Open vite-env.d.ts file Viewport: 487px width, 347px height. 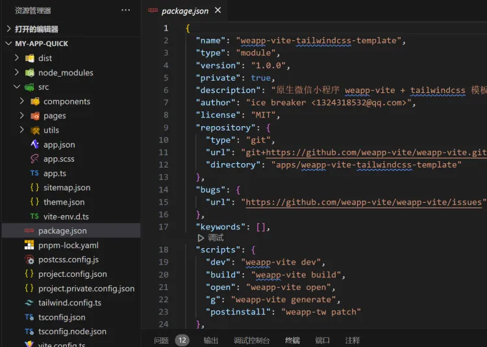click(x=66, y=216)
